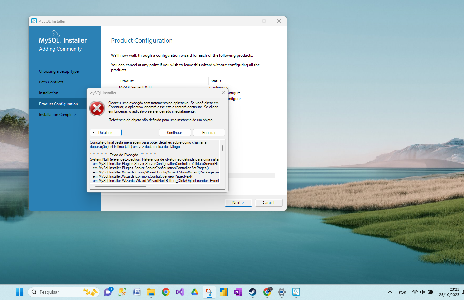Click System.NullReferenceException line in details
Screen dimensions: 464x300
tap(155, 159)
